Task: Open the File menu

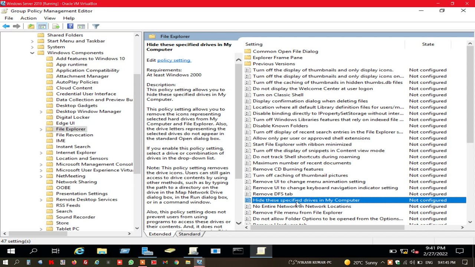Action: pyautogui.click(x=9, y=18)
